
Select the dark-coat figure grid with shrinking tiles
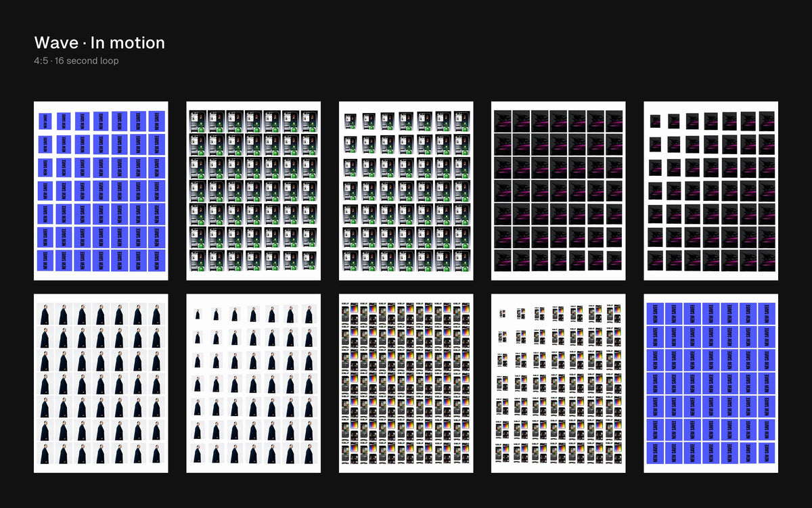[x=253, y=383]
